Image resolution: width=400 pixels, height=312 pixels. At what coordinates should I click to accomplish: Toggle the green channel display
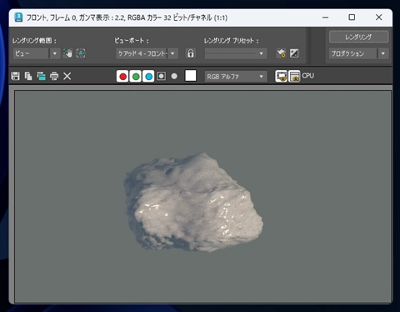click(x=136, y=76)
